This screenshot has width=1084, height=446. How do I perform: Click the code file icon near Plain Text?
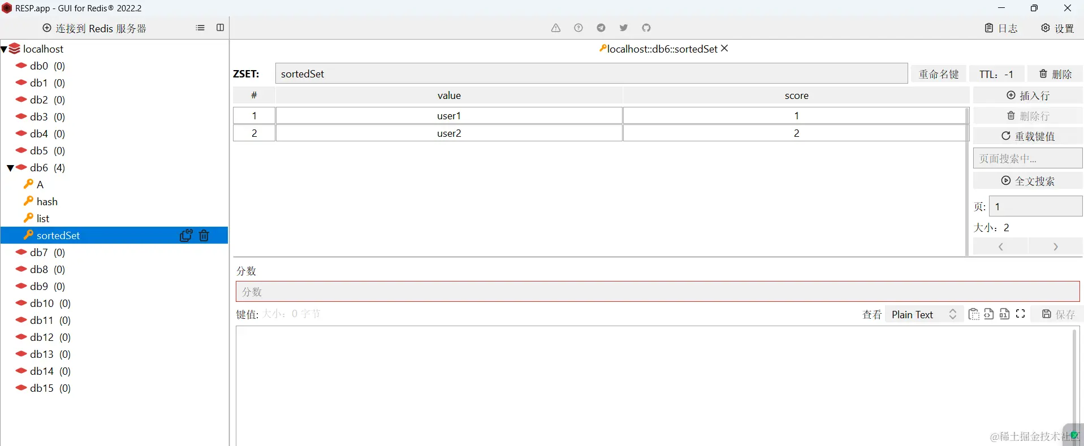989,314
